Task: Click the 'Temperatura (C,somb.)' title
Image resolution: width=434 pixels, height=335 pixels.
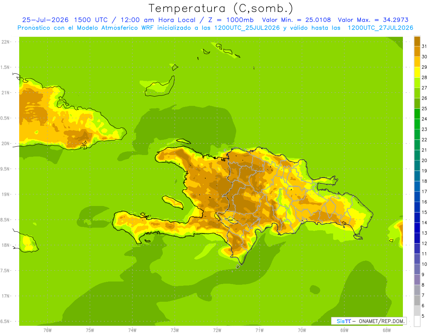Action: (x=221, y=8)
